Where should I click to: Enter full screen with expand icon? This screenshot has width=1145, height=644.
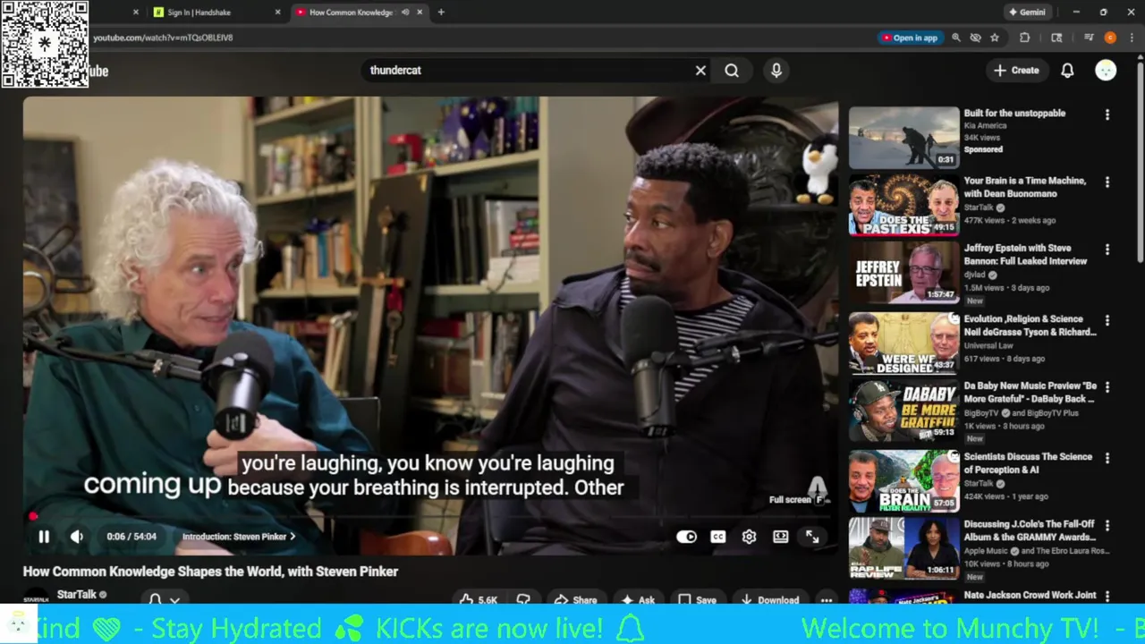[811, 537]
